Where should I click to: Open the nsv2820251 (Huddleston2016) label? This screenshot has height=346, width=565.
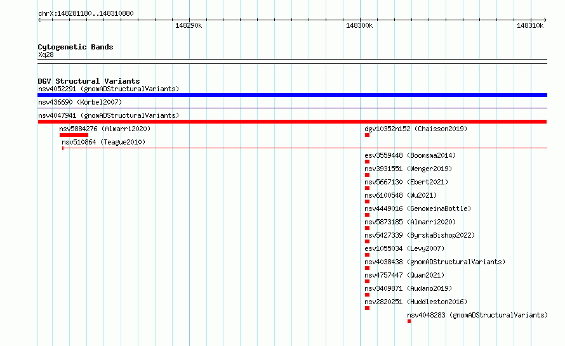[x=416, y=302]
